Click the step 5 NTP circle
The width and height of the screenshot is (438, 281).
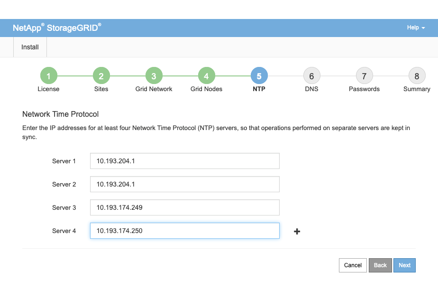259,76
